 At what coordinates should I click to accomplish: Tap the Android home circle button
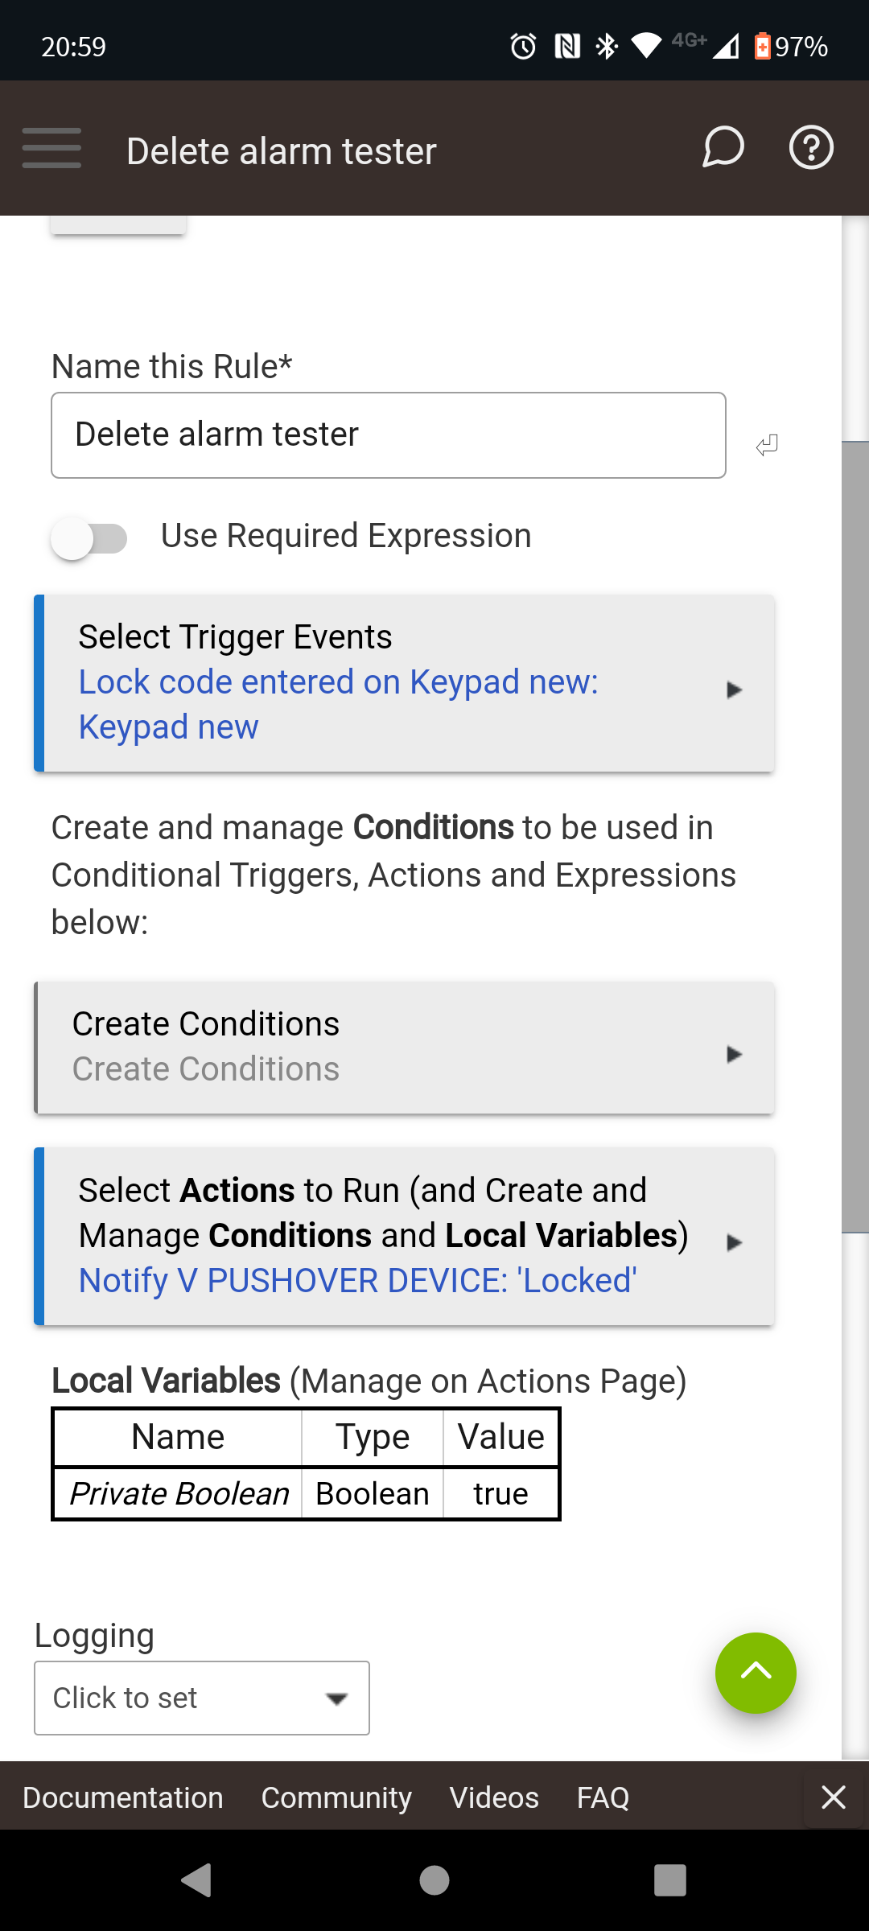(434, 1880)
